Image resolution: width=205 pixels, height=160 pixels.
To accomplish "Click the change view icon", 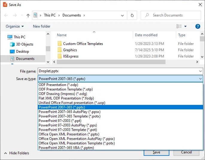I will pos(179,26).
